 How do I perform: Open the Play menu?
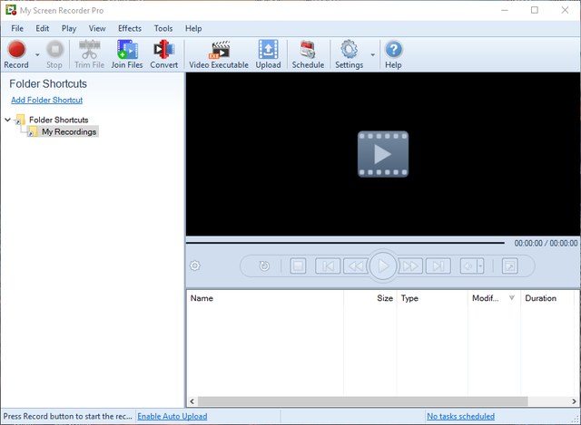(x=69, y=28)
